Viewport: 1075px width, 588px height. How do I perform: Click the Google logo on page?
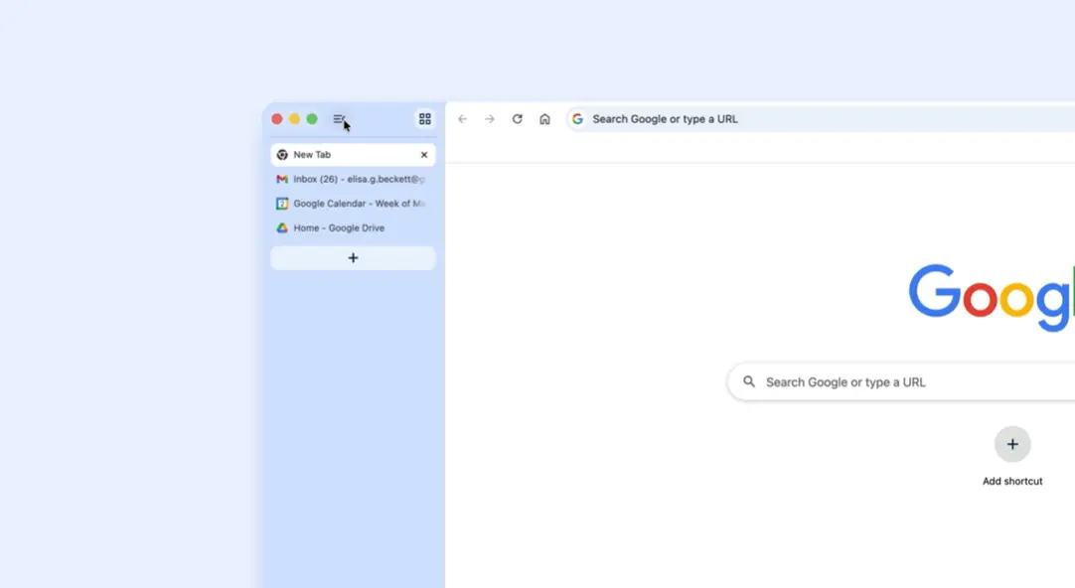pos(990,296)
